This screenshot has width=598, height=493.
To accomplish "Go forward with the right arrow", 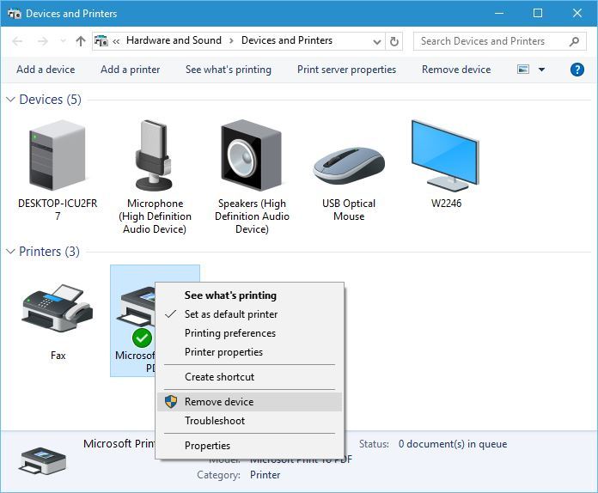I will [x=43, y=41].
